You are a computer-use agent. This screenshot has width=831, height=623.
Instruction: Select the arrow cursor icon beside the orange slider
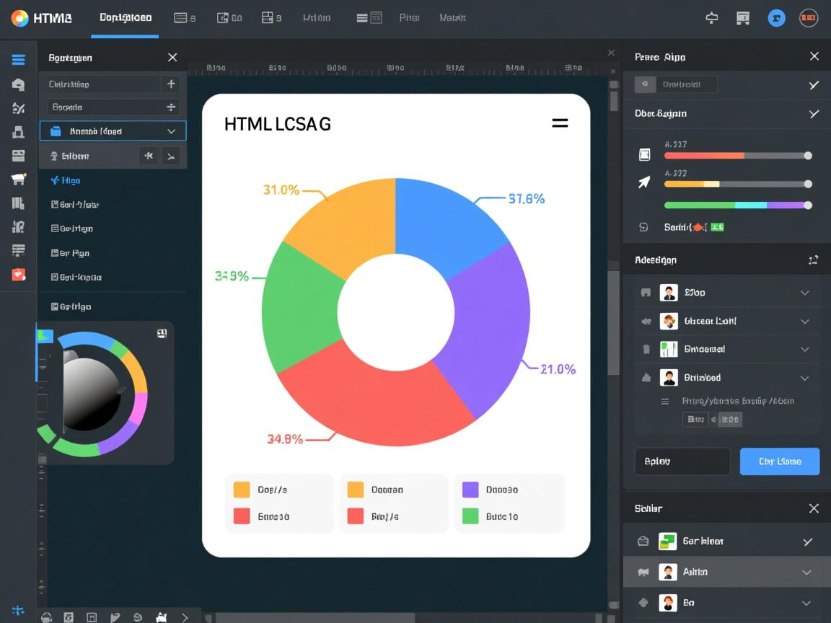(x=644, y=182)
